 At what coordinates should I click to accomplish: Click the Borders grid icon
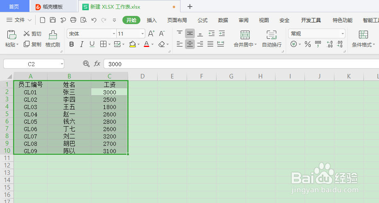click(103, 44)
